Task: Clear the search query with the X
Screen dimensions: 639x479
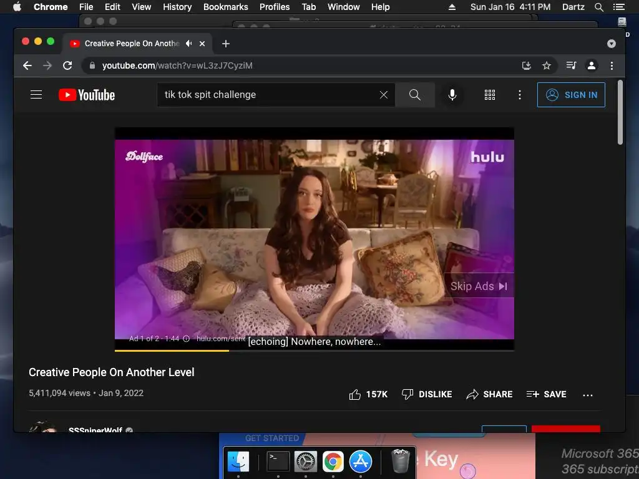Action: pyautogui.click(x=384, y=95)
